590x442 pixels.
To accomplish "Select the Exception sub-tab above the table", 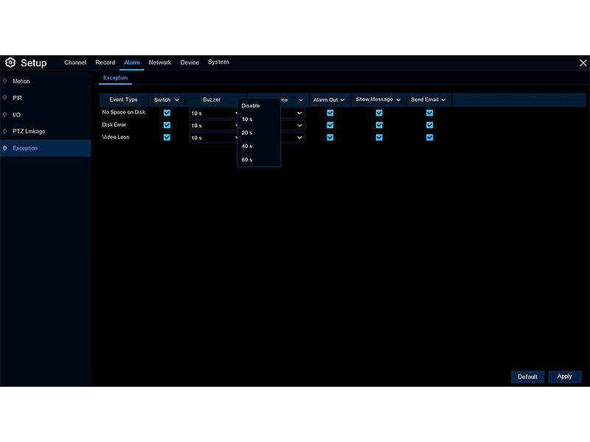I will coord(115,78).
